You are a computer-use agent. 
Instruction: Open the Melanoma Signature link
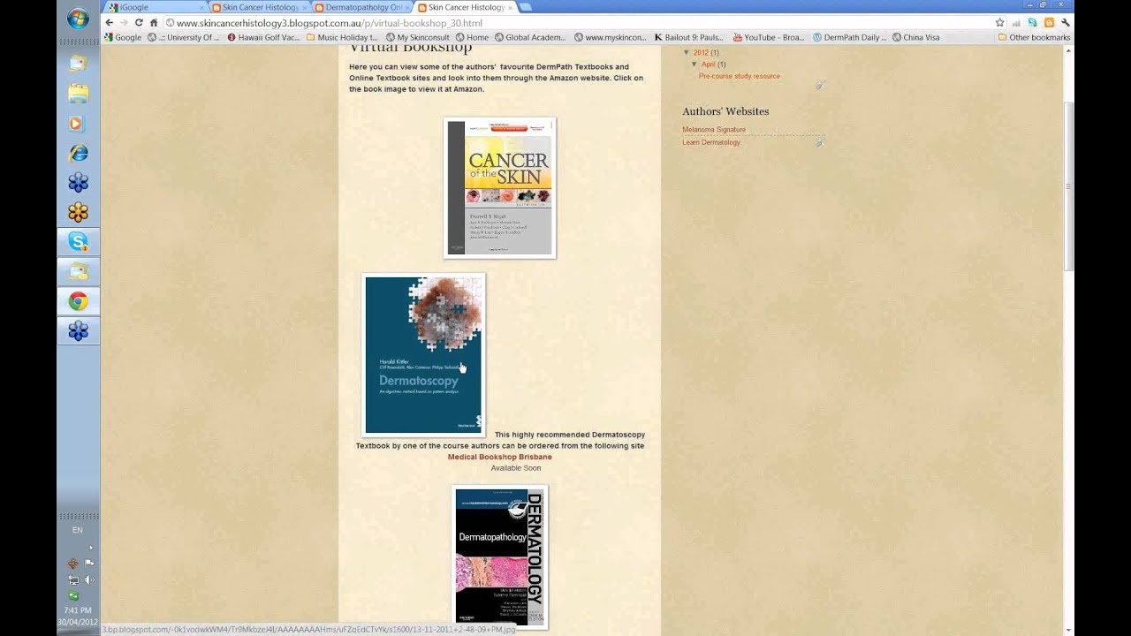[x=714, y=130]
